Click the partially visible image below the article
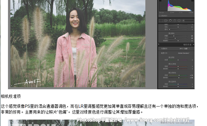Image resolution: width=207 pixels, height=126 pixels. tap(101, 123)
